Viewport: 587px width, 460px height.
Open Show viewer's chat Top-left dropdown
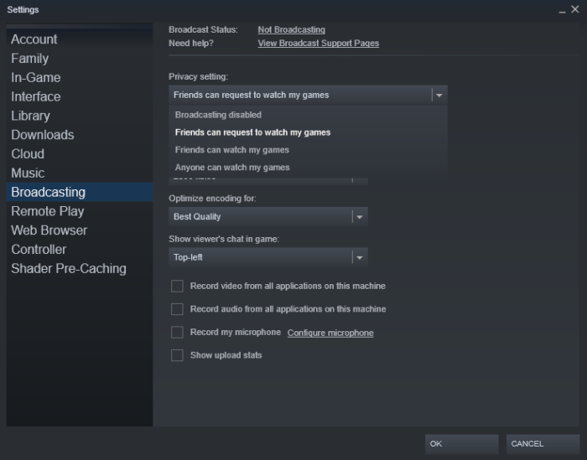pos(268,257)
